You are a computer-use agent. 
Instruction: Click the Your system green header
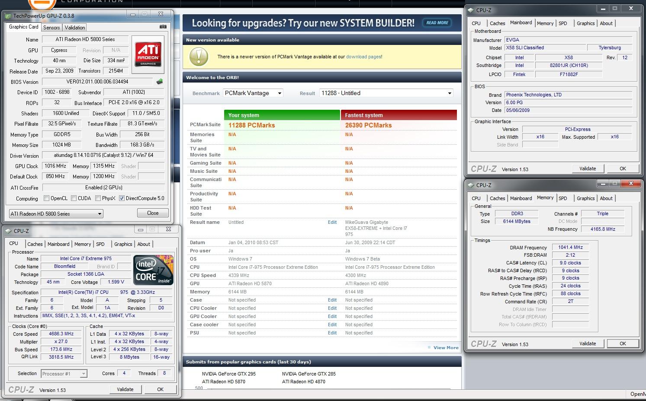coord(282,115)
